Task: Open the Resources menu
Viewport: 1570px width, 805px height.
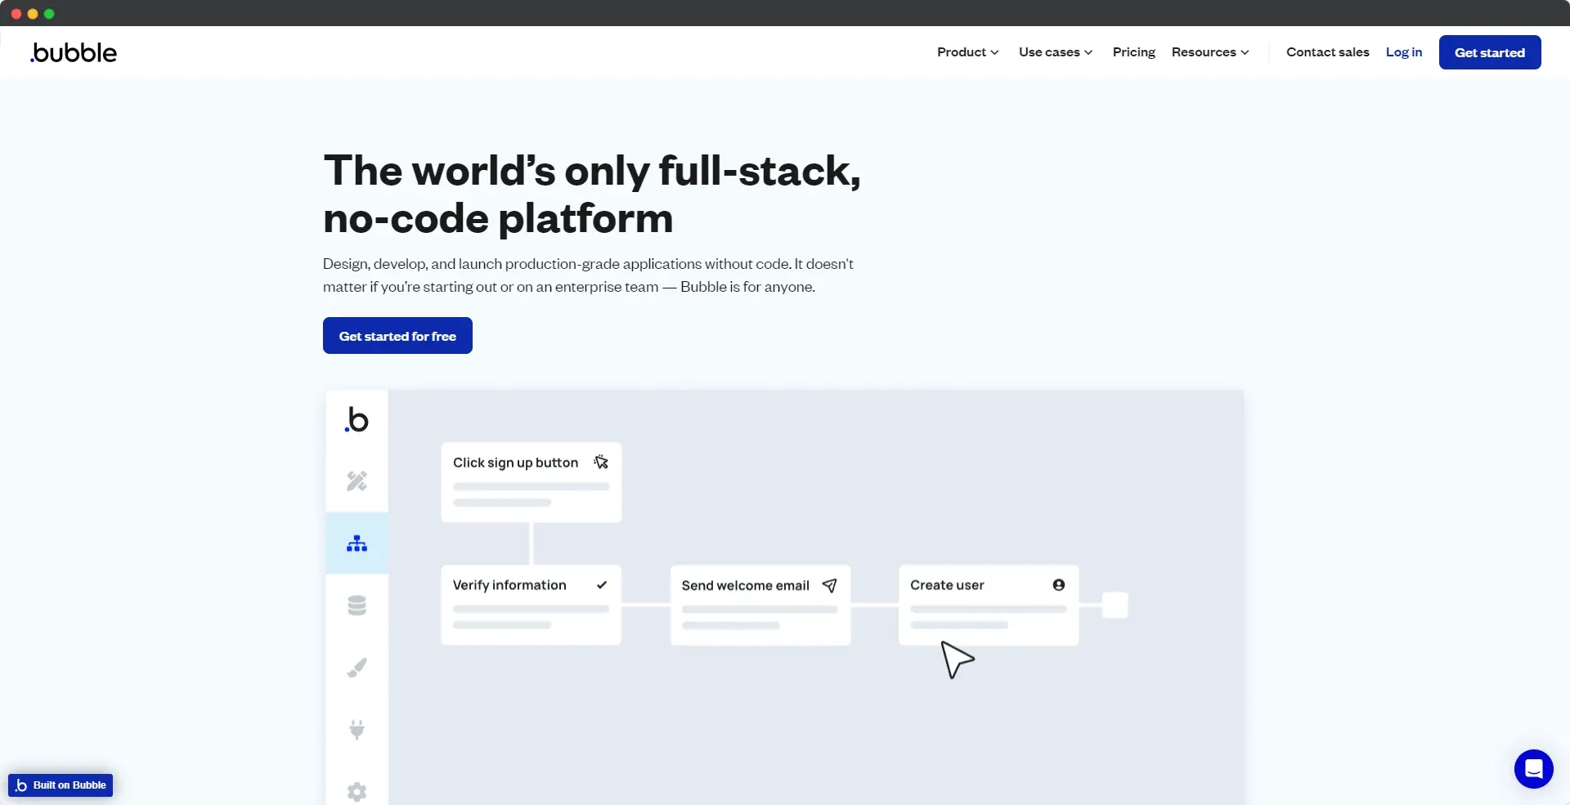Action: tap(1210, 52)
